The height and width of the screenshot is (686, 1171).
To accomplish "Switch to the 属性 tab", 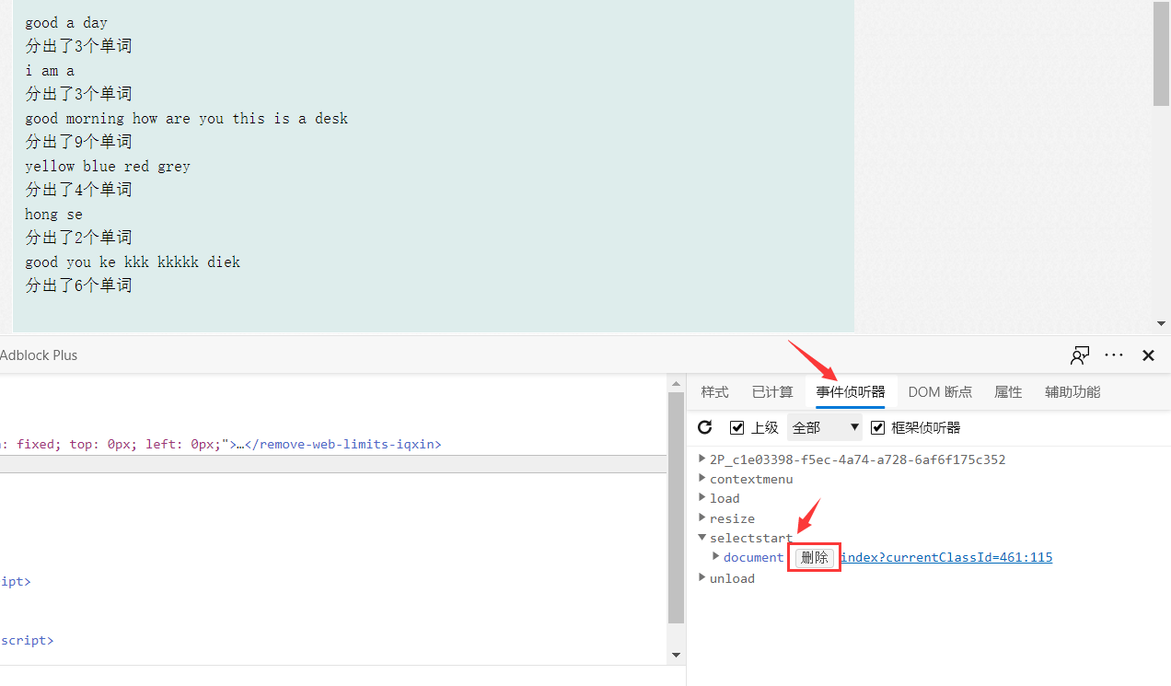I will coord(1008,392).
